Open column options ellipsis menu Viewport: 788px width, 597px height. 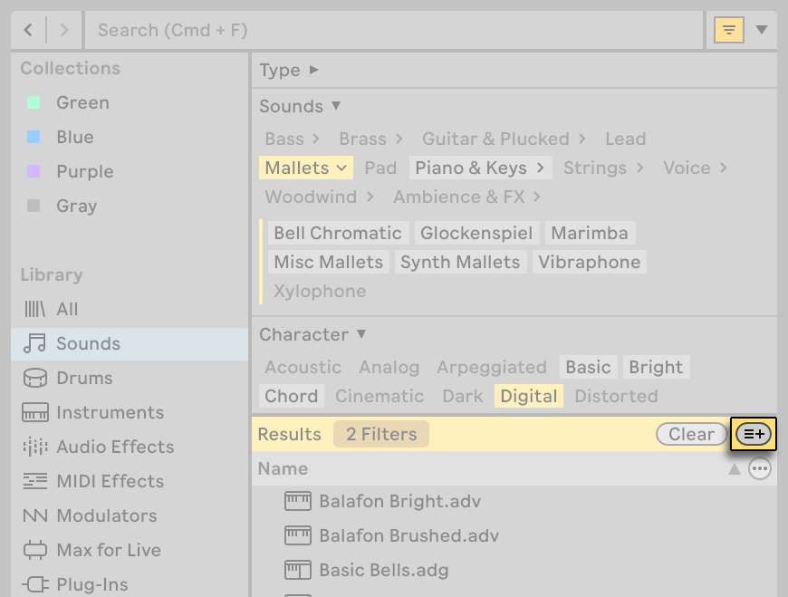[x=759, y=469]
